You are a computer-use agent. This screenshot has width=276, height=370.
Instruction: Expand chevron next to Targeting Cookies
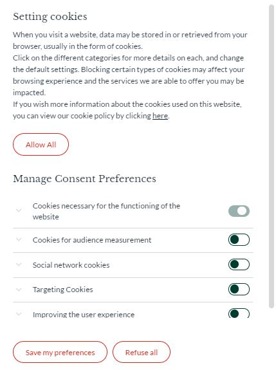tap(19, 290)
